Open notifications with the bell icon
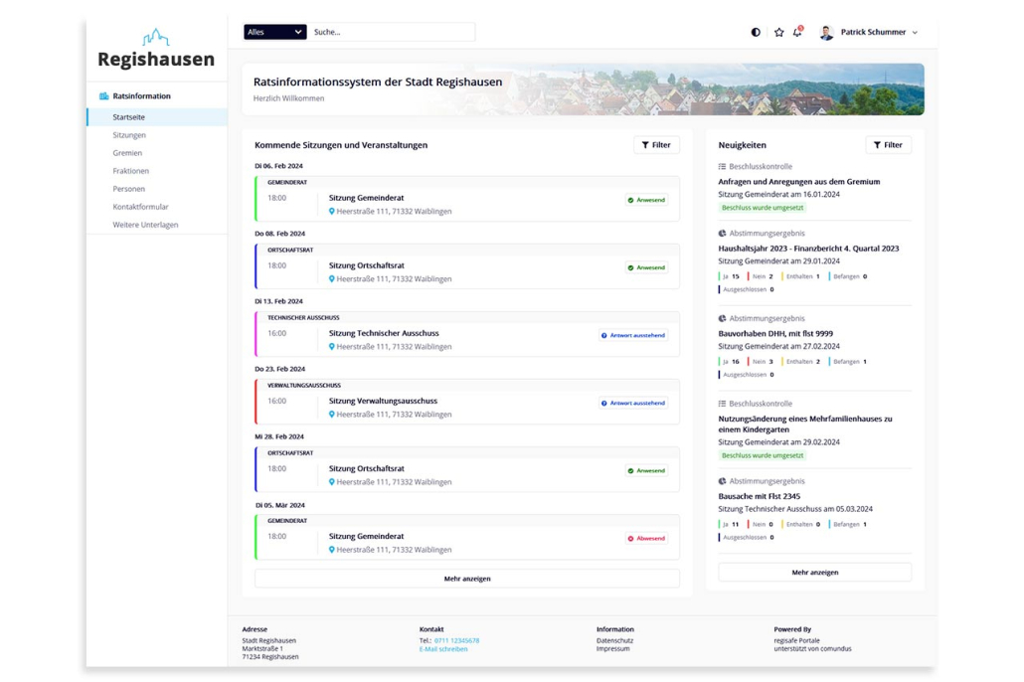The width and height of the screenshot is (1024, 682). 798,32
